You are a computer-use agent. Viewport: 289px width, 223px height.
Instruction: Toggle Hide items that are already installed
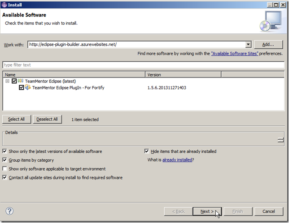147,151
